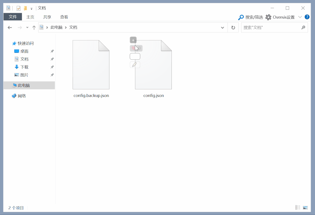Go up one folder level
Screen dimensions: 315x215
point(34,27)
